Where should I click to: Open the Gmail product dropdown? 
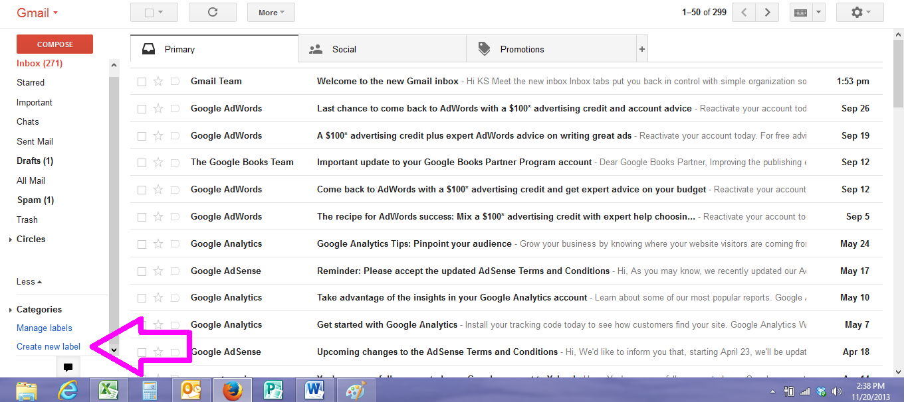pos(38,13)
